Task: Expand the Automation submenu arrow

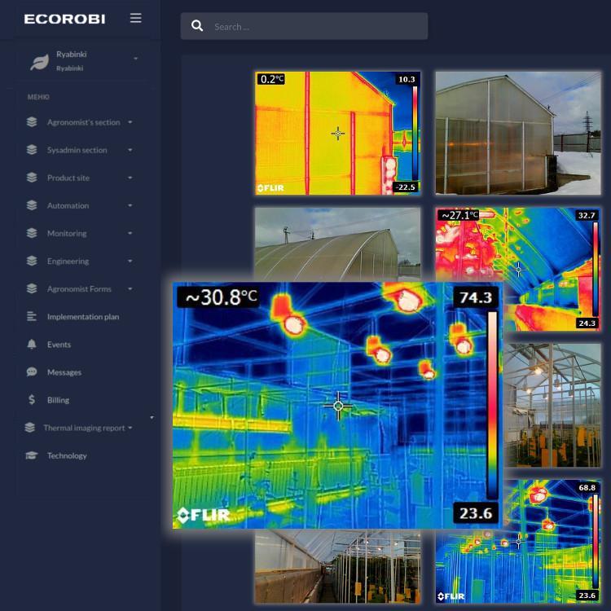Action: [x=130, y=206]
